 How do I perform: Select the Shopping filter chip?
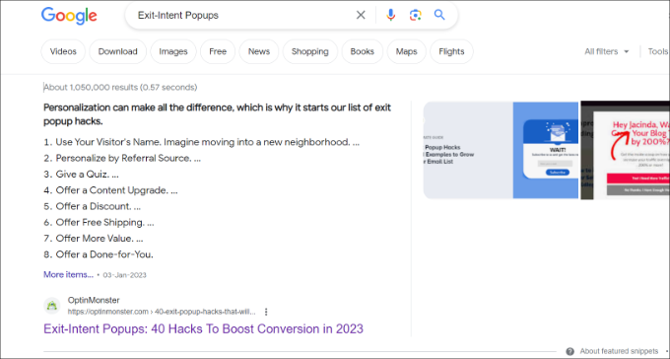pyautogui.click(x=310, y=51)
